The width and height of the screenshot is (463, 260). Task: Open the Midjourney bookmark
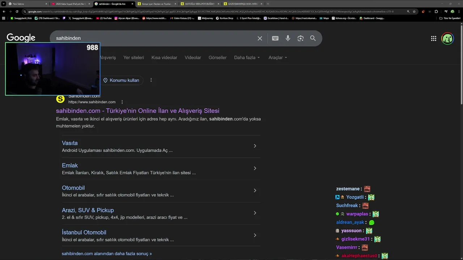(206, 18)
